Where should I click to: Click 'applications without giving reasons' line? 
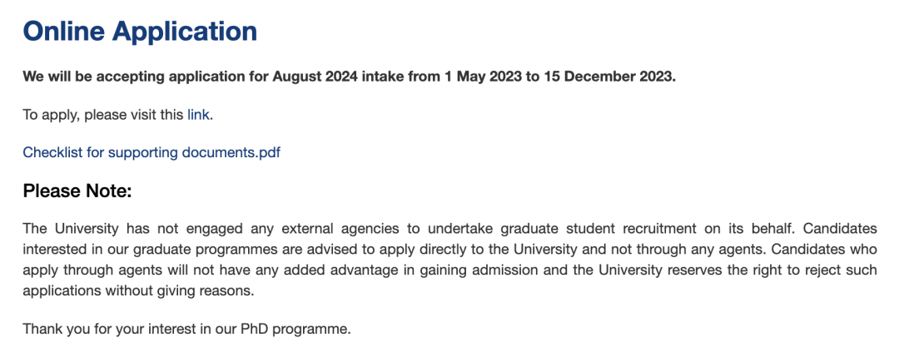coord(137,291)
